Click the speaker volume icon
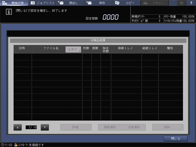 point(182,3)
